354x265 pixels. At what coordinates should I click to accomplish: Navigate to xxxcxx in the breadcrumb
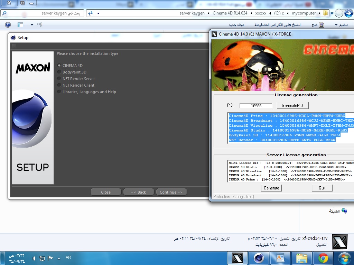point(261,13)
